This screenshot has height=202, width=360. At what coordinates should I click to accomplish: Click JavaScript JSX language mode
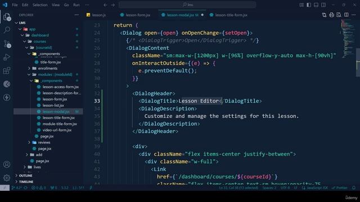[317, 188]
